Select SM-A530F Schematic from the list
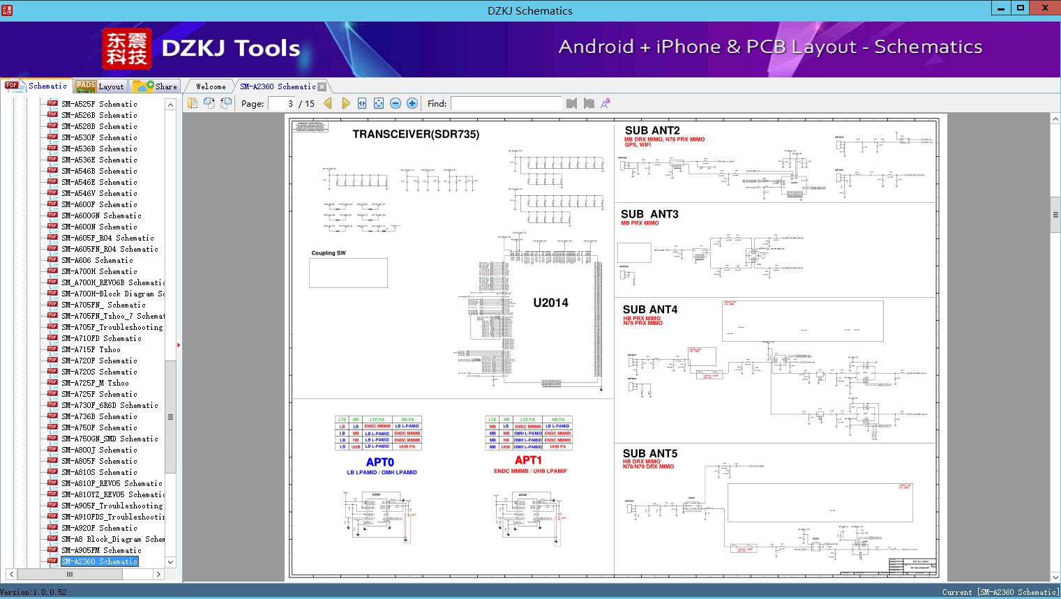Screen dimensions: 1061x599 [x=99, y=137]
